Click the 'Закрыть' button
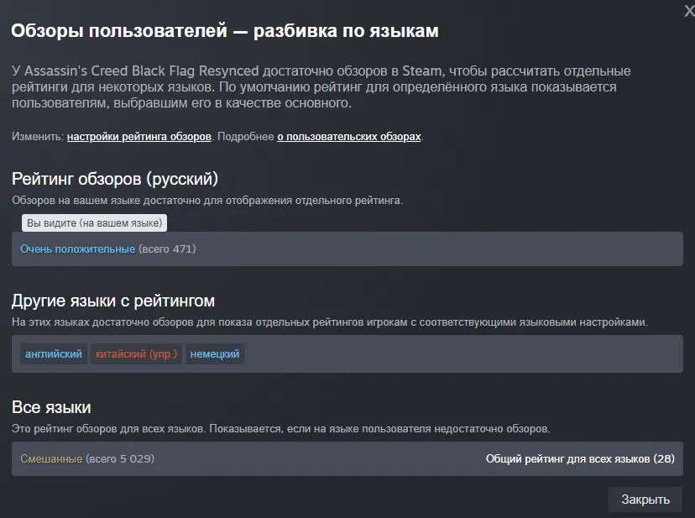 (x=645, y=500)
